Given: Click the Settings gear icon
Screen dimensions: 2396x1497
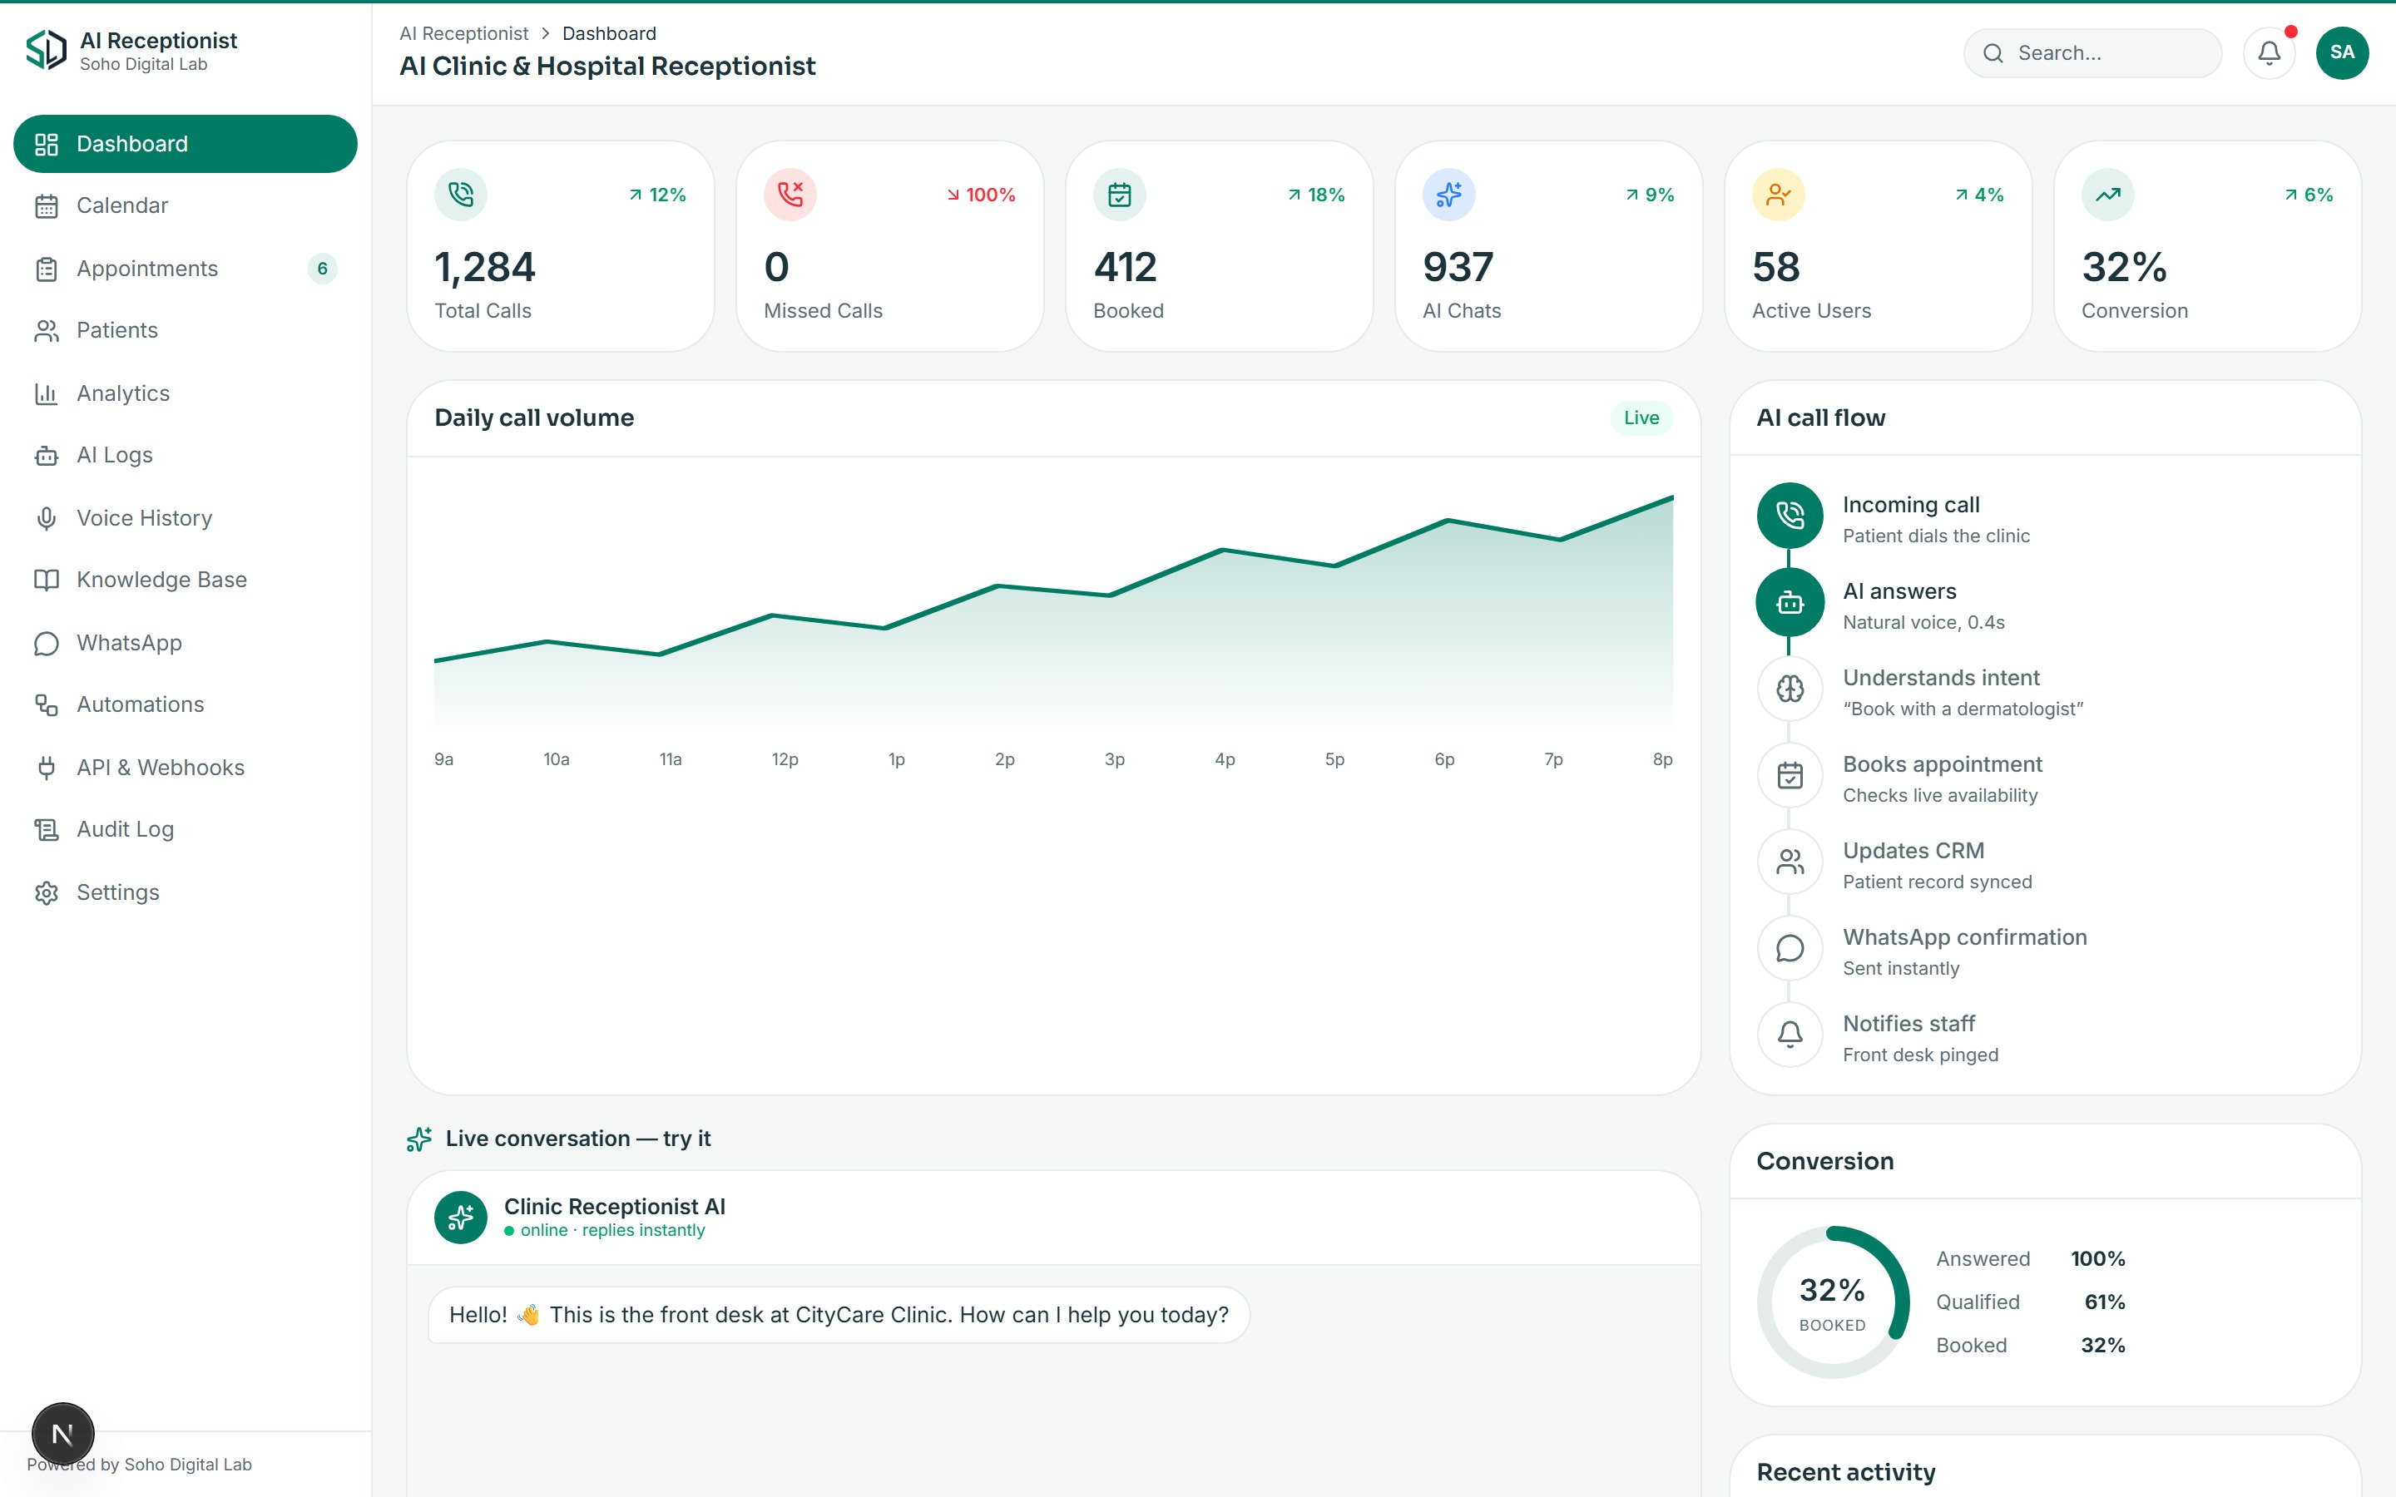Looking at the screenshot, I should (47, 893).
